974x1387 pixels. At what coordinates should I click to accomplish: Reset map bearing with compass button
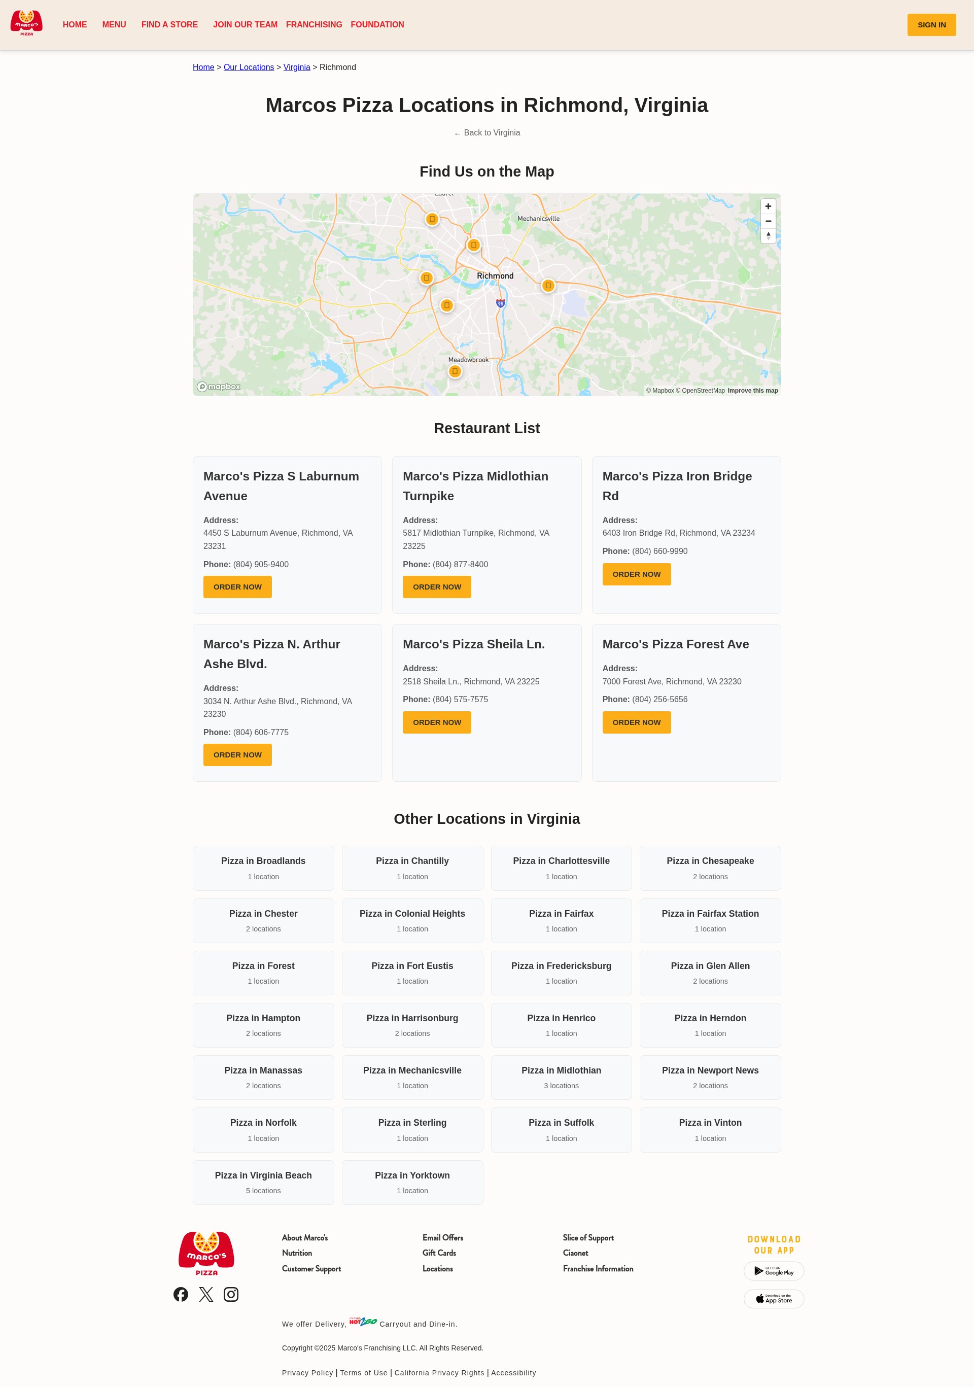[768, 235]
